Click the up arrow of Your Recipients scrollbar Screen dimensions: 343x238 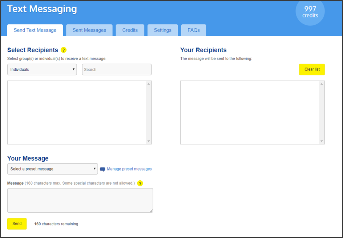(321, 84)
